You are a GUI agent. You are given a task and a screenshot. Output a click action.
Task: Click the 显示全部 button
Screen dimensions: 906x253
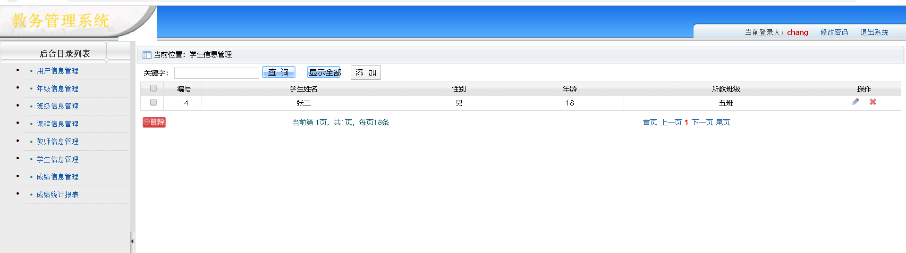tap(324, 72)
